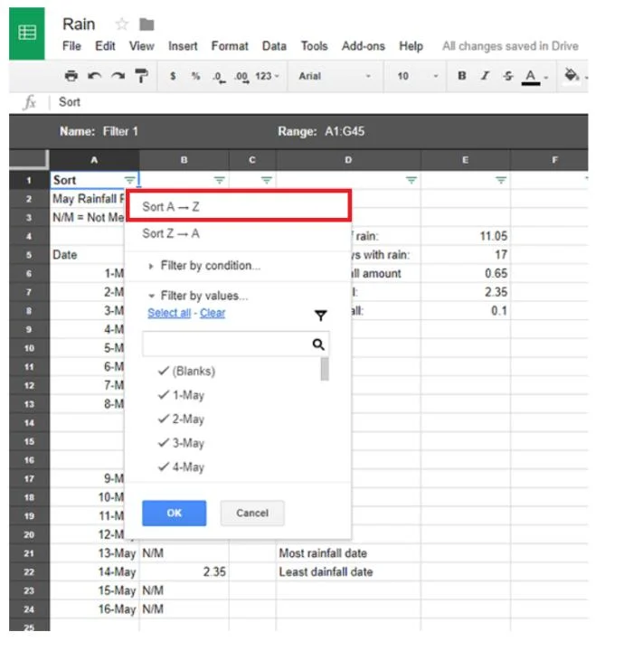Click the print icon
624x651 pixels.
pos(71,76)
